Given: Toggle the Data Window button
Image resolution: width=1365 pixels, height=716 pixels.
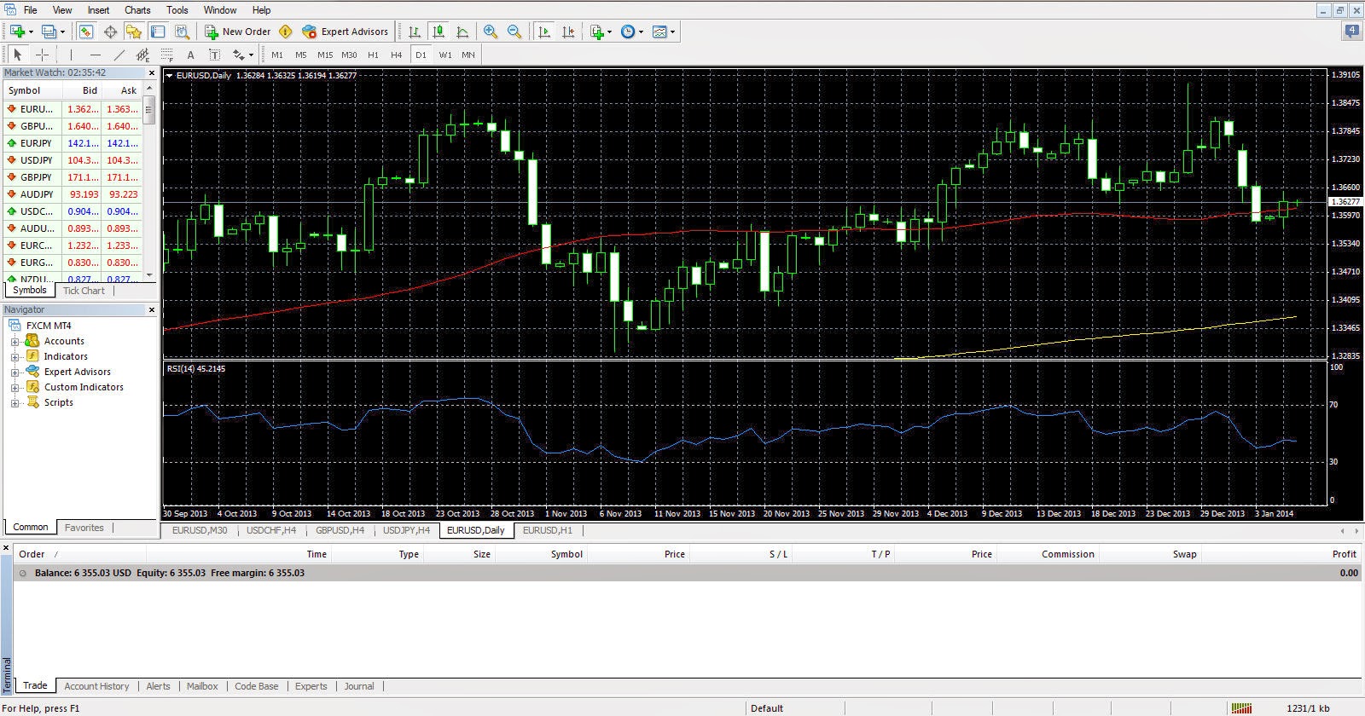Looking at the screenshot, I should [110, 32].
